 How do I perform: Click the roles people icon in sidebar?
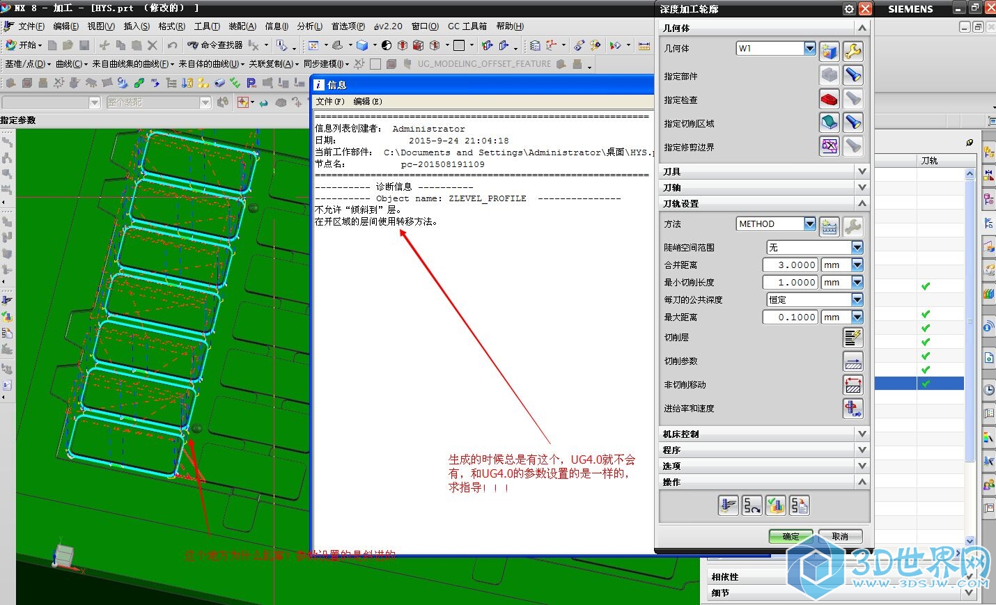989,485
